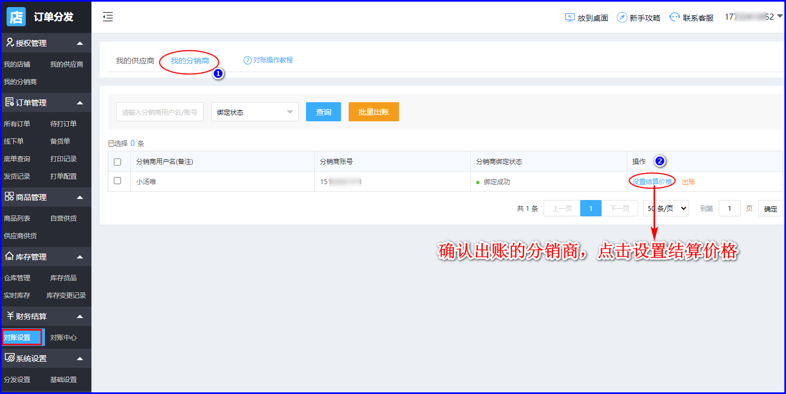This screenshot has width=786, height=394.
Task: Click the 店 app logo icon
Action: (x=16, y=17)
